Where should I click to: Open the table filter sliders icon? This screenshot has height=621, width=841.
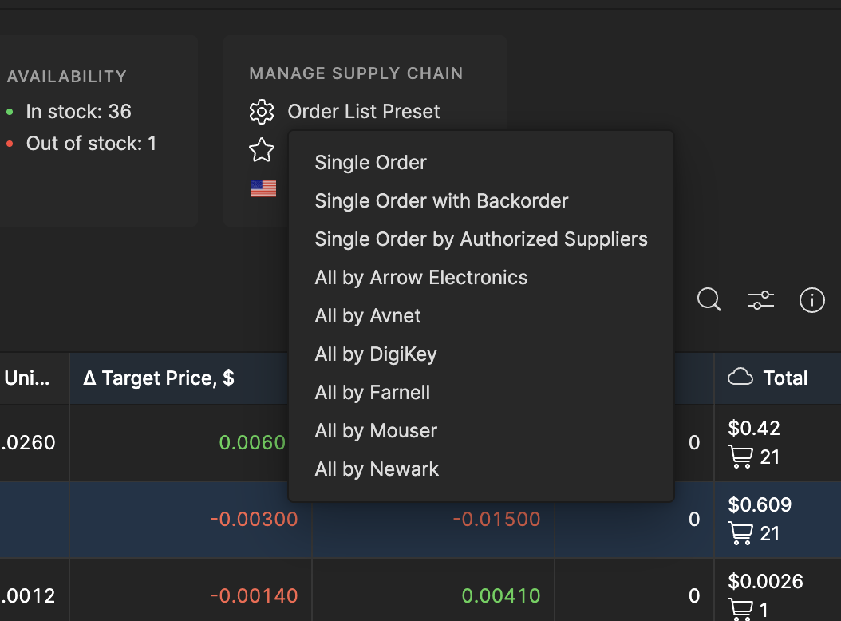760,299
